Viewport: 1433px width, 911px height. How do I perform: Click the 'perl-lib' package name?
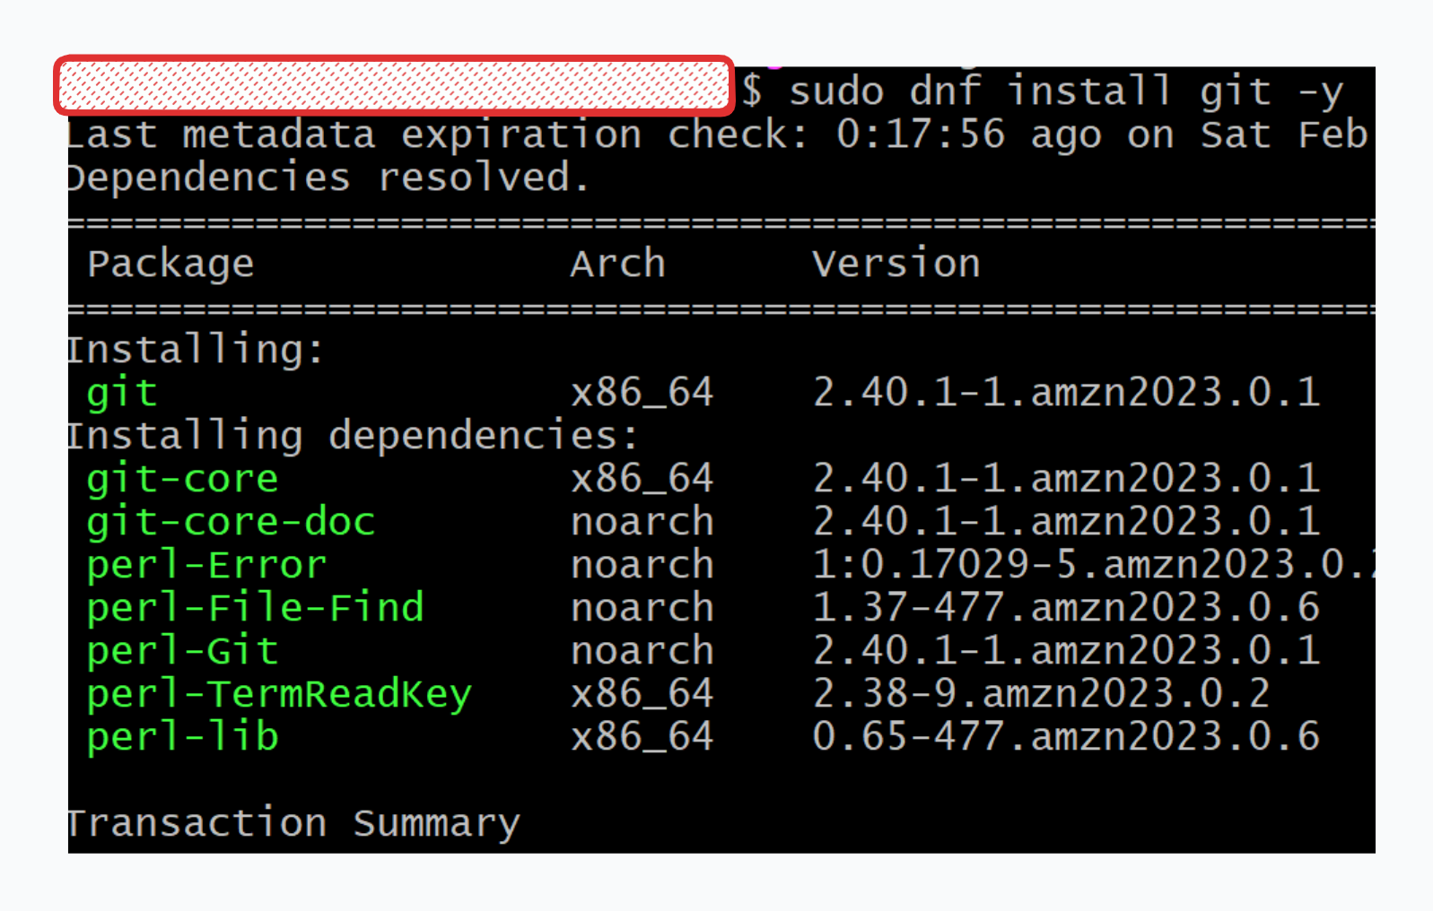[183, 737]
